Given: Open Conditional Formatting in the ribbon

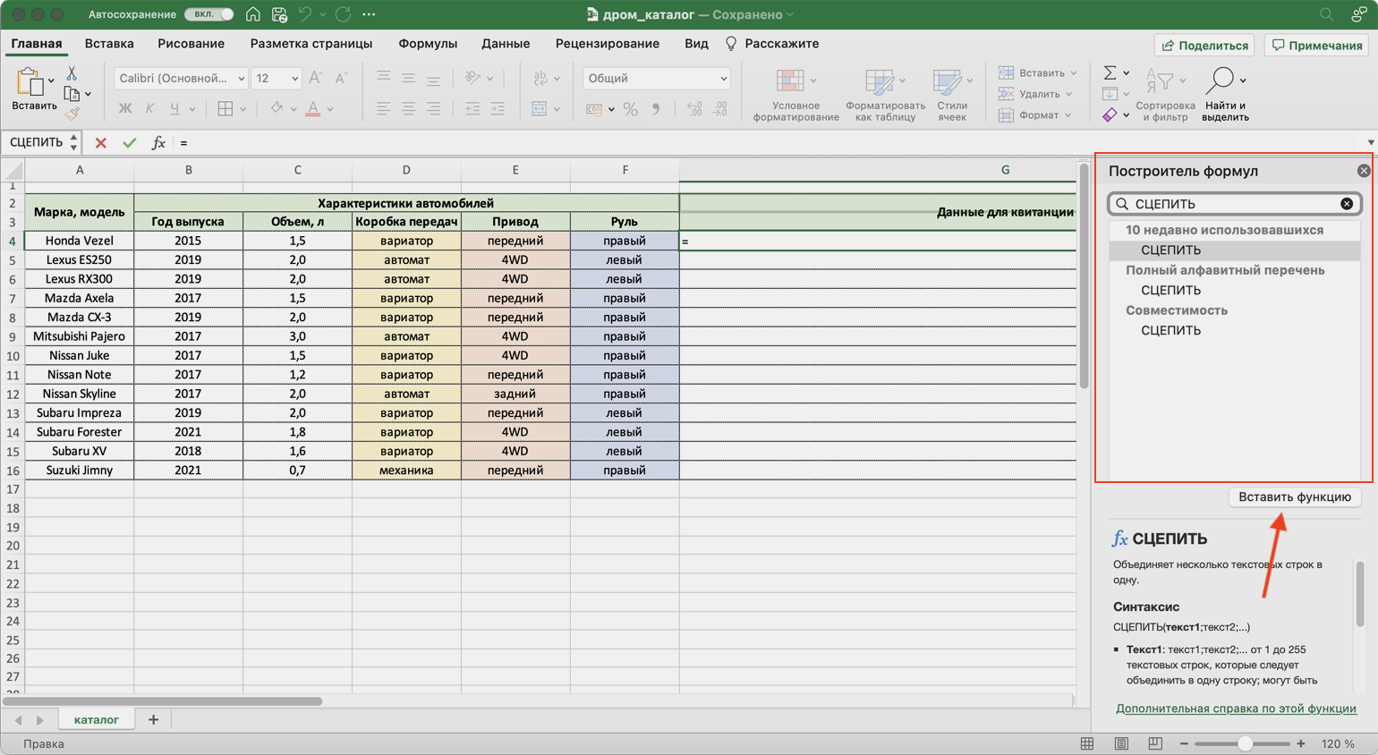Looking at the screenshot, I should 795,94.
